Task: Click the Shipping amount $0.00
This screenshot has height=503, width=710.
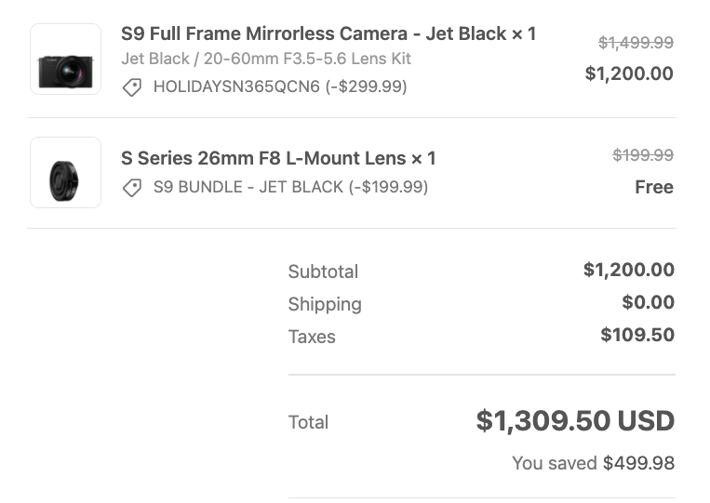Action: click(x=648, y=303)
